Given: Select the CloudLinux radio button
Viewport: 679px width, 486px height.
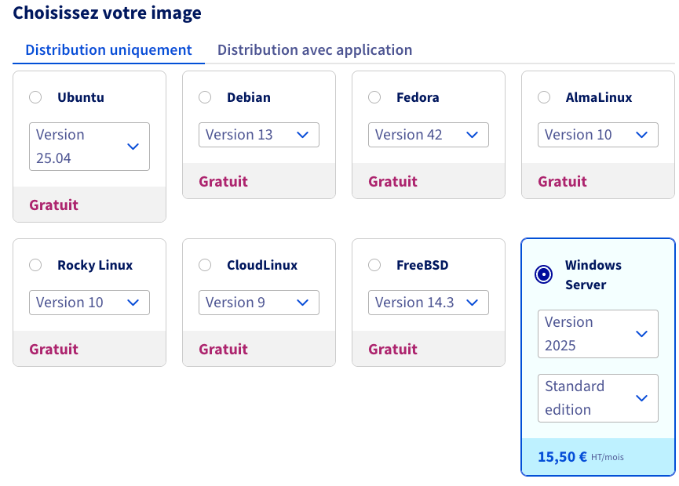Looking at the screenshot, I should coord(205,265).
